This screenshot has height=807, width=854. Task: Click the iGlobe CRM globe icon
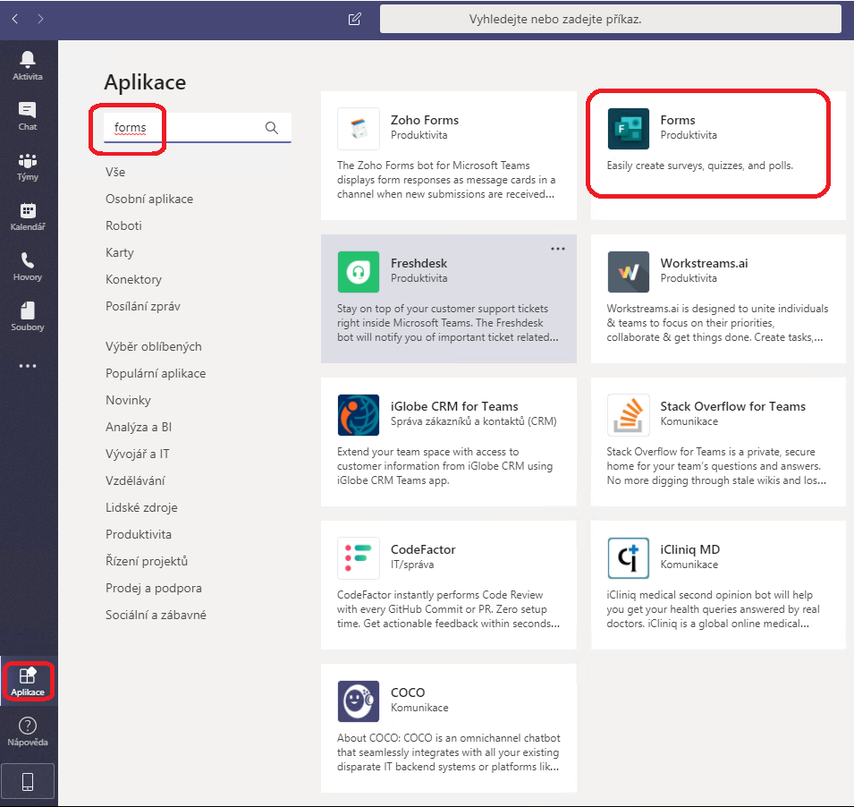coord(358,415)
